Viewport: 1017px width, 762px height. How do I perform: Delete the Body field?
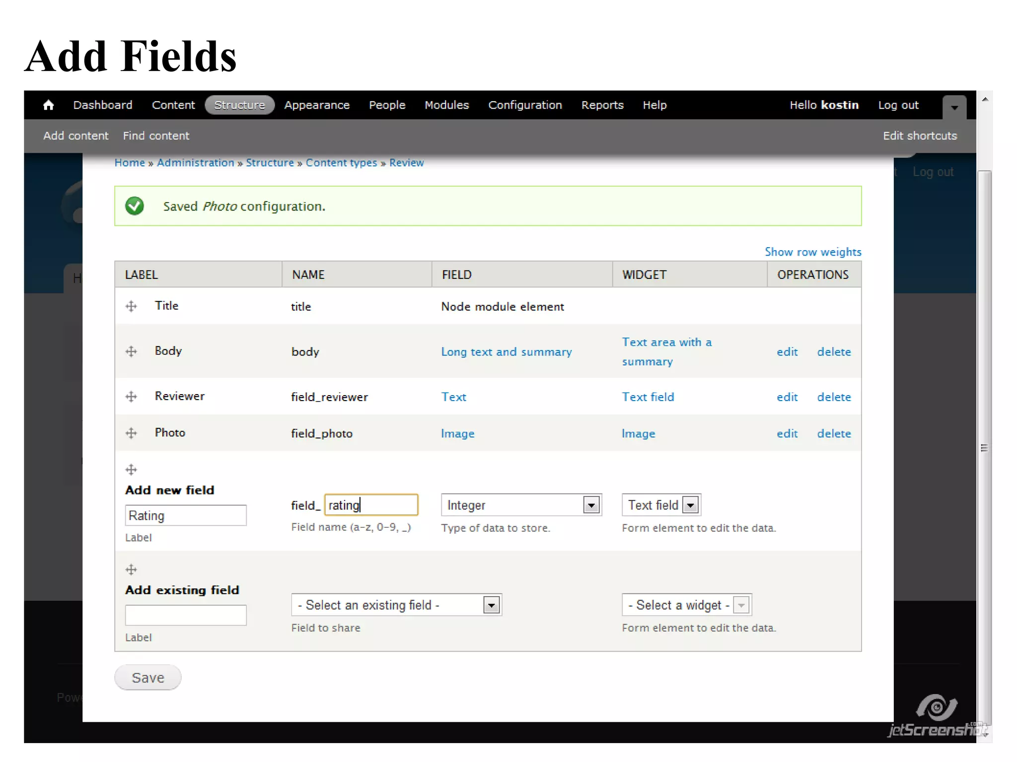point(834,352)
